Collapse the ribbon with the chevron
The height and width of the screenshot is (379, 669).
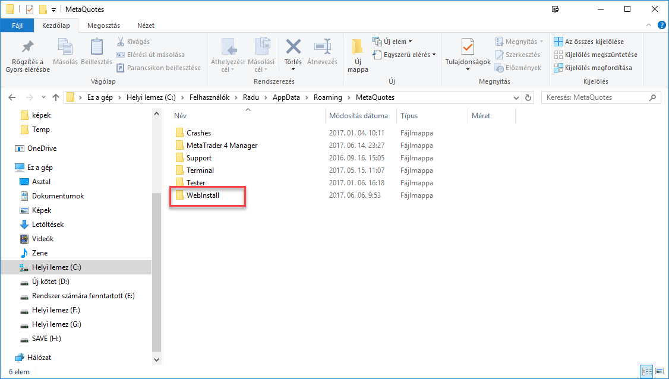(x=649, y=25)
